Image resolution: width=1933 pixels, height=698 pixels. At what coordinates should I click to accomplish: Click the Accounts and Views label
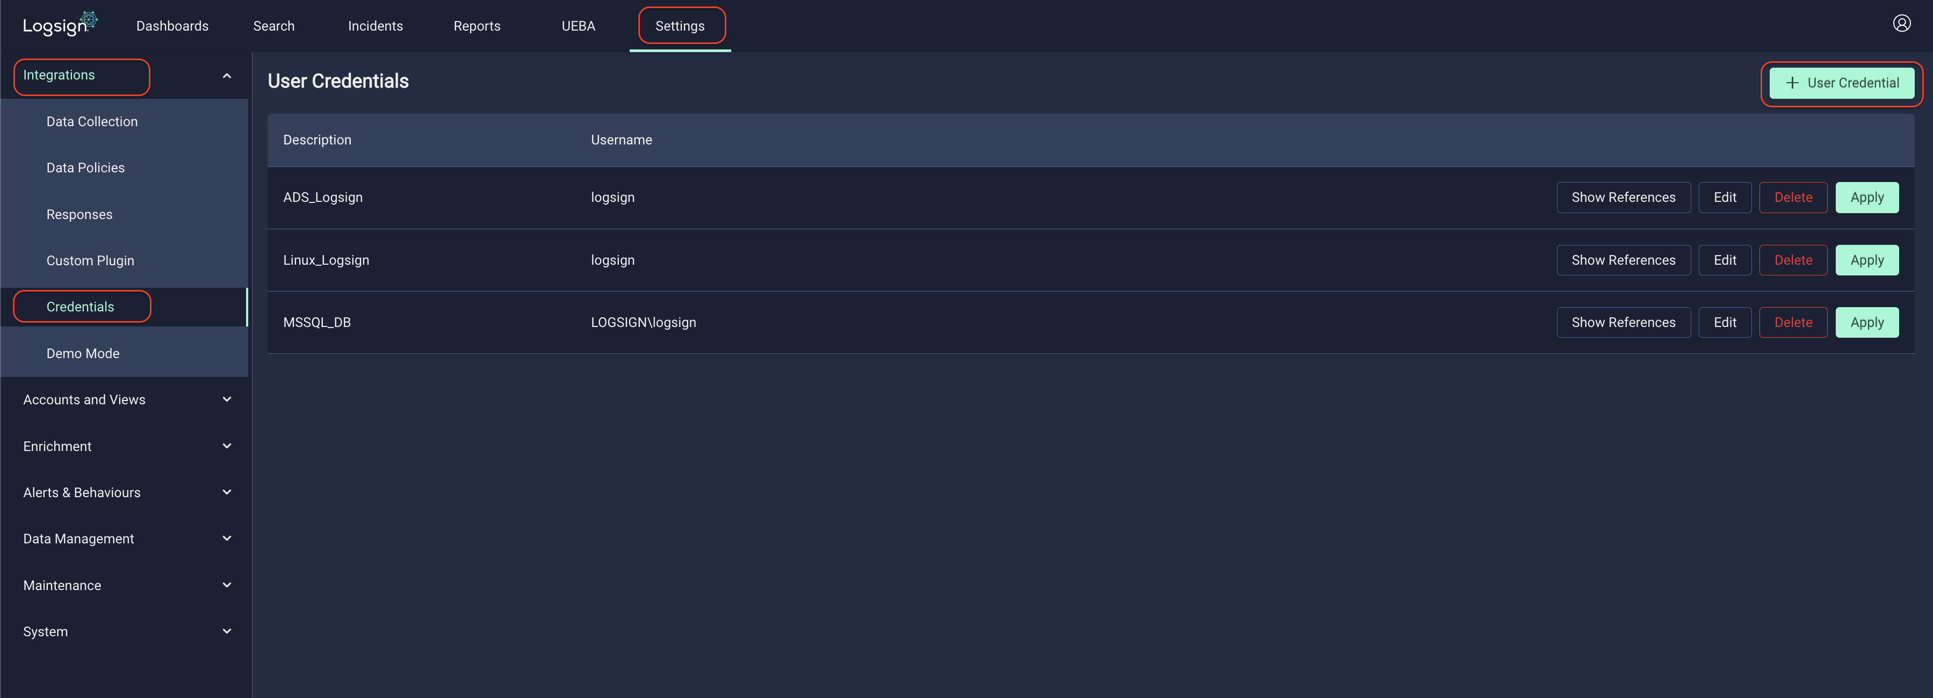click(x=84, y=399)
